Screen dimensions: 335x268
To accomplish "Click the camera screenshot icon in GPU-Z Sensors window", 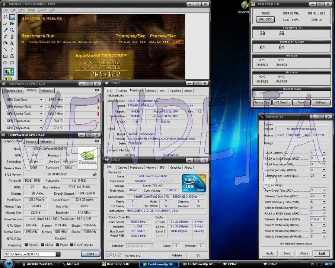I will [97, 90].
